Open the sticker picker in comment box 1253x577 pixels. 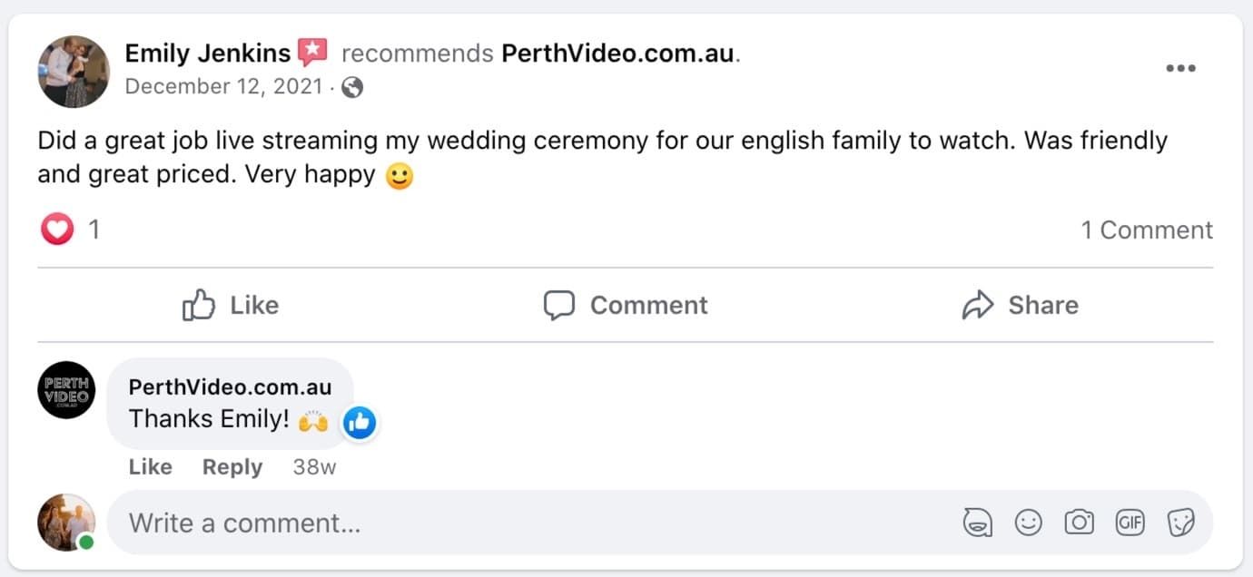[x=1180, y=523]
